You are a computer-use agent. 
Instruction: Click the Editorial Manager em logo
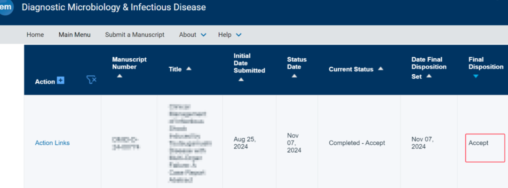tap(6, 7)
